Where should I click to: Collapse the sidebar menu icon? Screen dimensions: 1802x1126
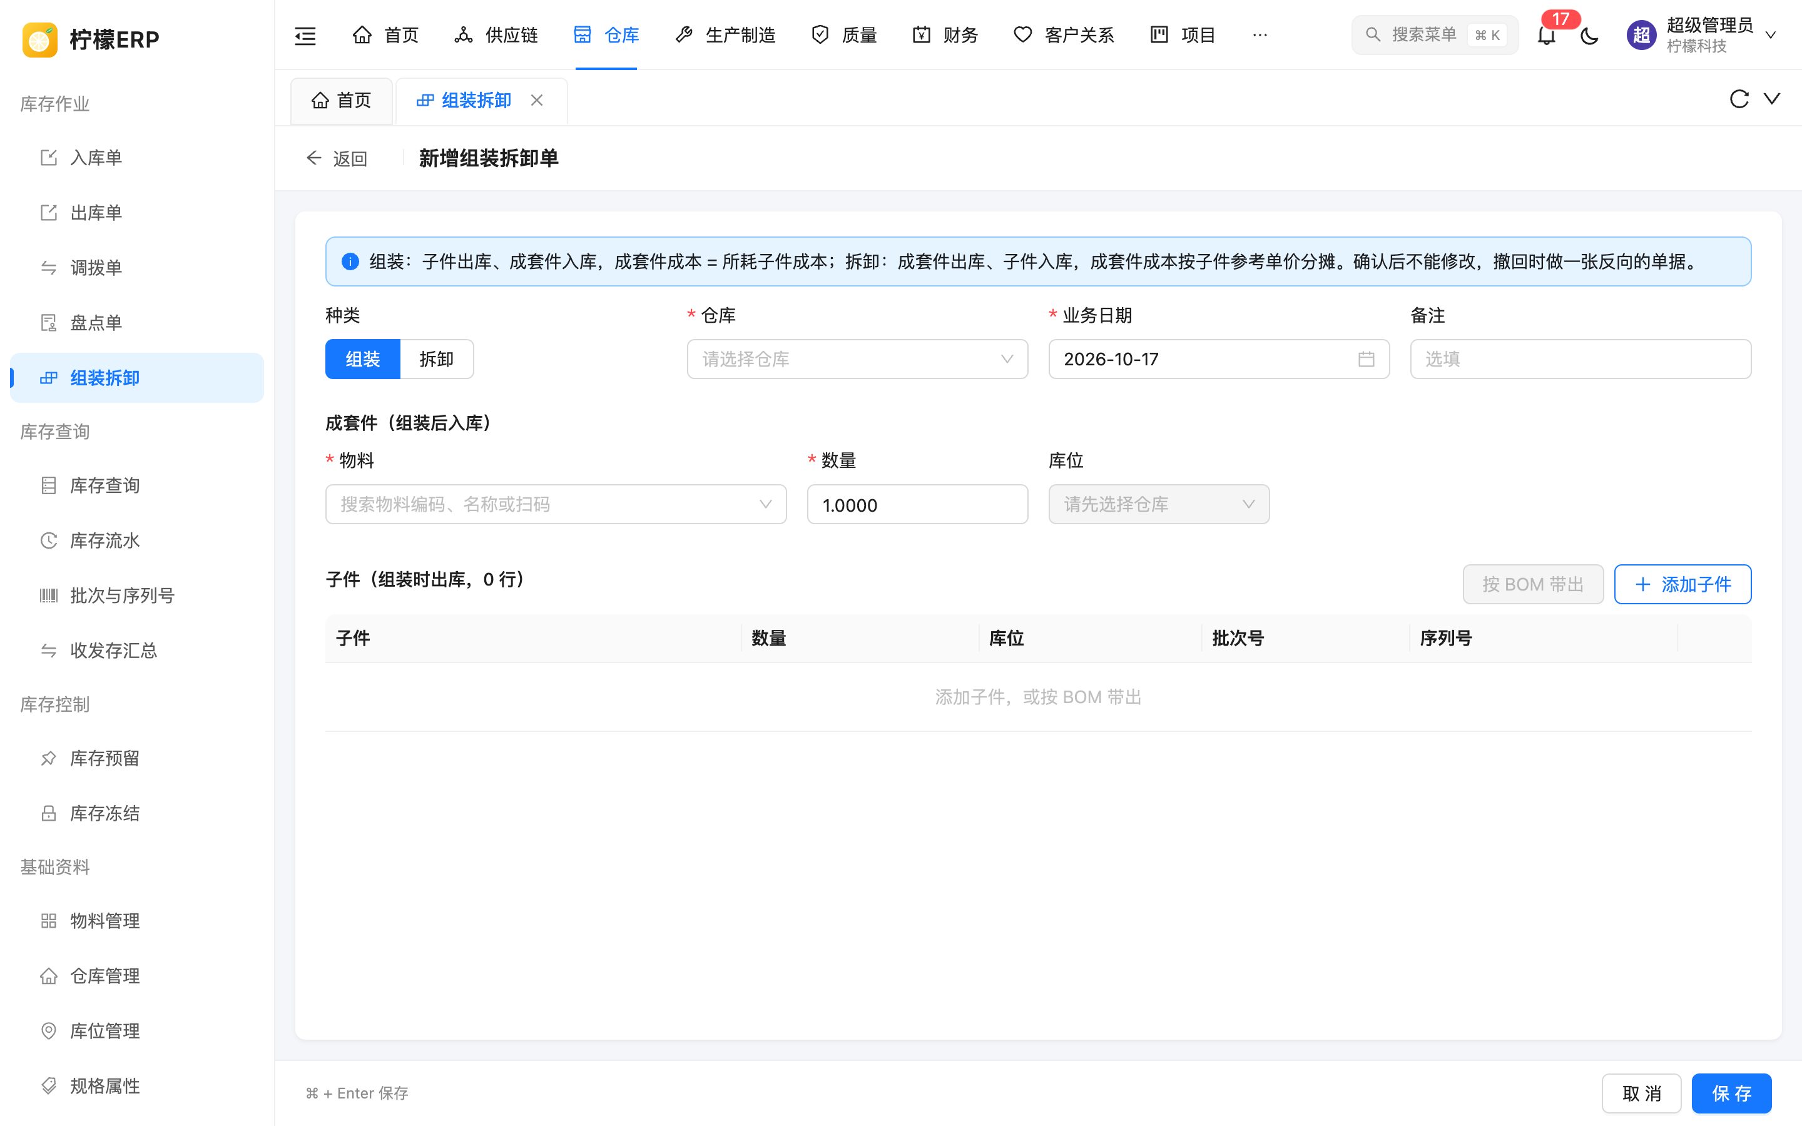coord(305,35)
